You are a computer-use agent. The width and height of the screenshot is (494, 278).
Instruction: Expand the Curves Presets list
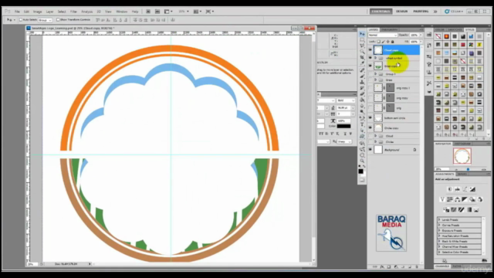pyautogui.click(x=439, y=225)
